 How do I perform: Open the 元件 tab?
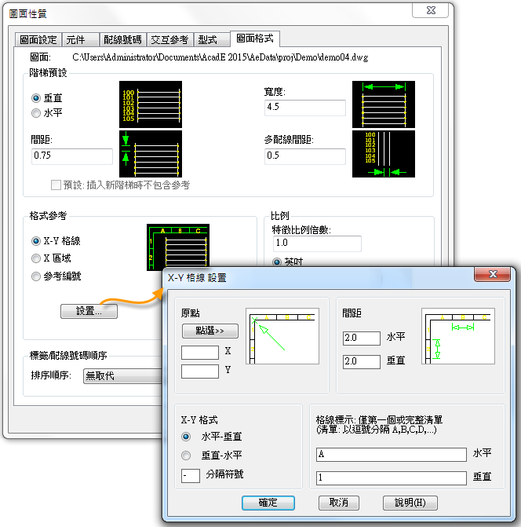click(81, 40)
